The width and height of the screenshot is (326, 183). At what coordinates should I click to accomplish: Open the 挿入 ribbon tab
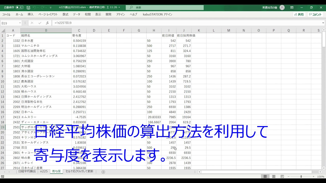[31, 14]
